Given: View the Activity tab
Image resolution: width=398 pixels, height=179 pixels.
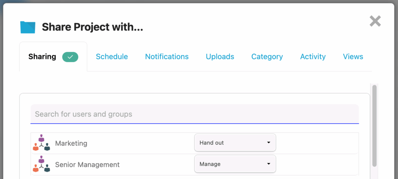Looking at the screenshot, I should click(x=313, y=57).
